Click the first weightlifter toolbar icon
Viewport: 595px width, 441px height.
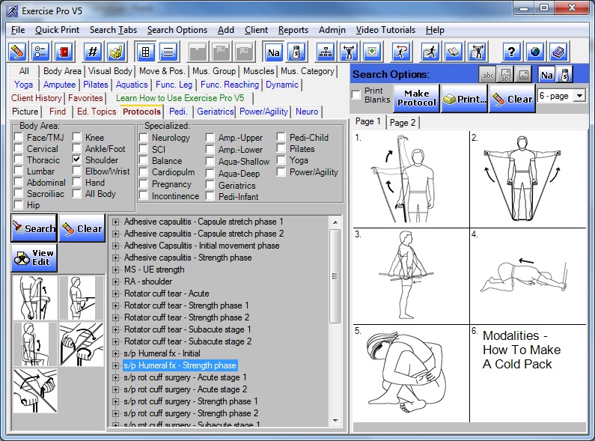349,52
